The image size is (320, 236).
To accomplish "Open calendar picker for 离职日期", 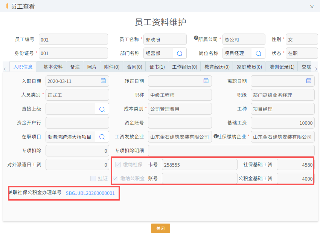I will click(309, 81).
